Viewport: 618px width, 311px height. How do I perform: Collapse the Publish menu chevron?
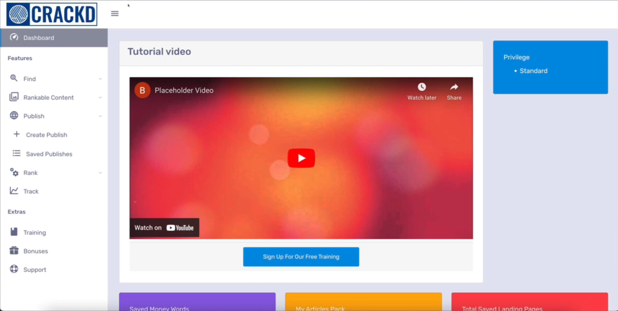(x=100, y=116)
